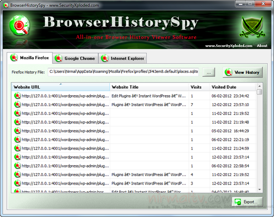This screenshot has height=217, width=274.
Task: Select date 11-02-2012 21:19:48 cell
Action: 230,122
